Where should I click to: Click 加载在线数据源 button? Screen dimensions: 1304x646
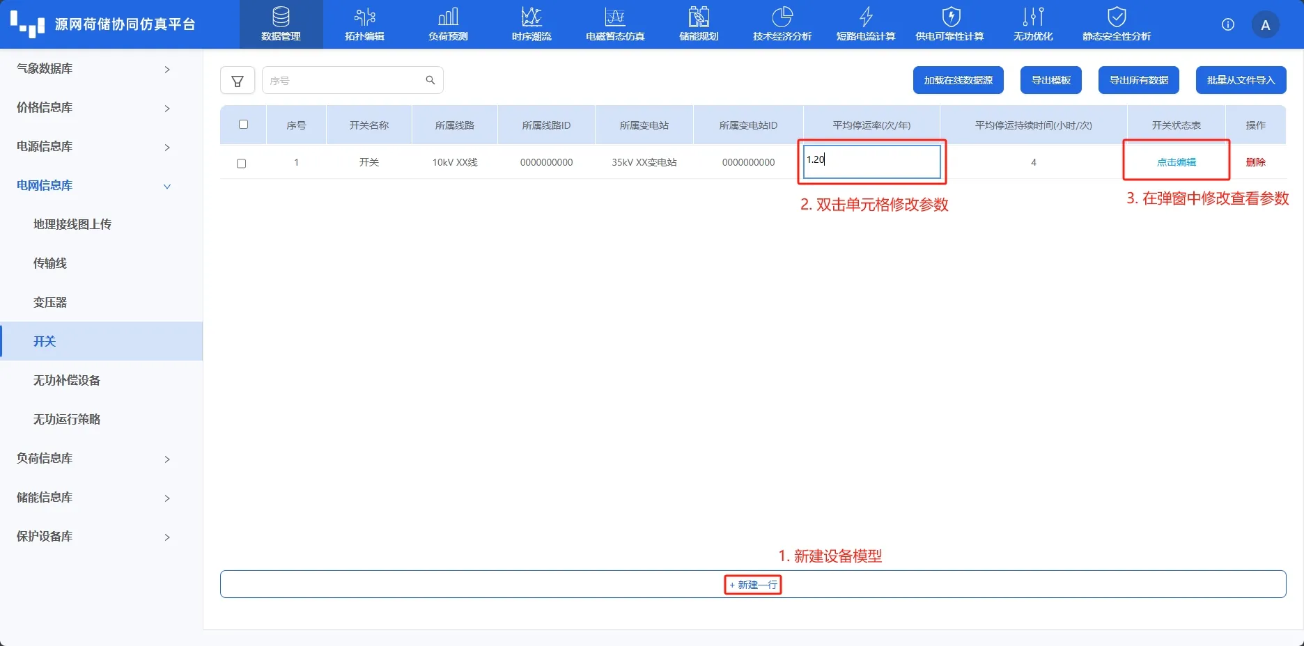click(958, 80)
